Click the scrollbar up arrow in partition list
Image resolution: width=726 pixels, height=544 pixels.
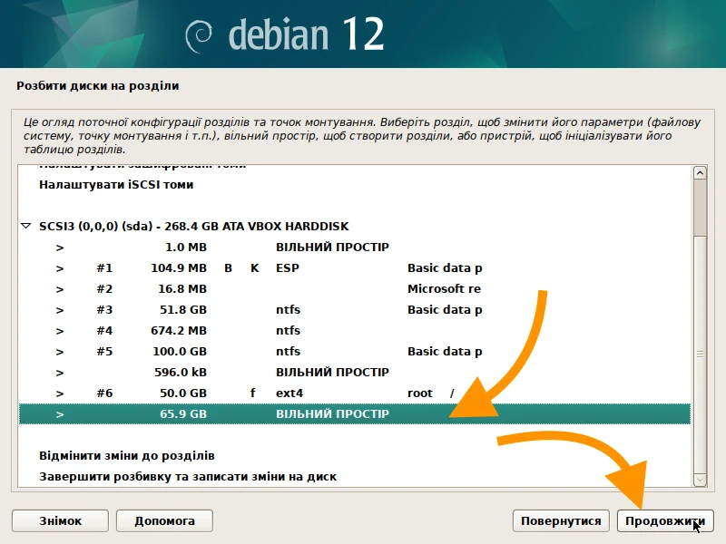[700, 173]
